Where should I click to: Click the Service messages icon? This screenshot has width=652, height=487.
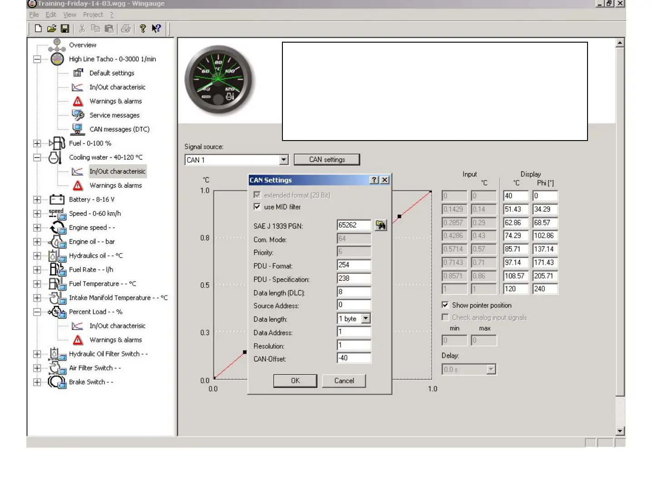[x=78, y=115]
